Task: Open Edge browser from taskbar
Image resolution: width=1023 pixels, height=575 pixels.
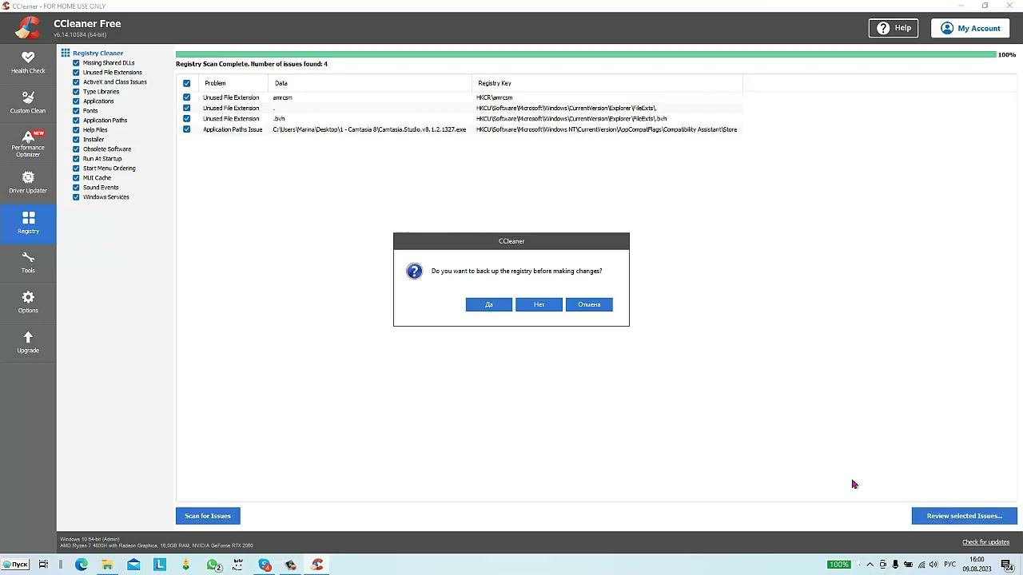Action: (82, 565)
